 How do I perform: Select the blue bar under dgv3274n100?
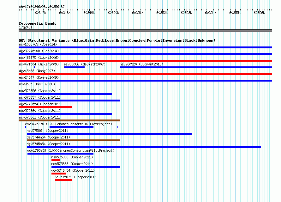coord(145,54)
